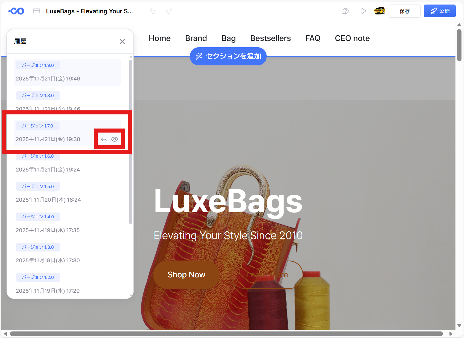Preview the site with play icon

pyautogui.click(x=364, y=11)
